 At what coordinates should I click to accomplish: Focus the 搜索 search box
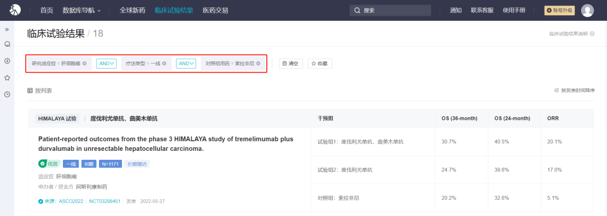(390, 11)
